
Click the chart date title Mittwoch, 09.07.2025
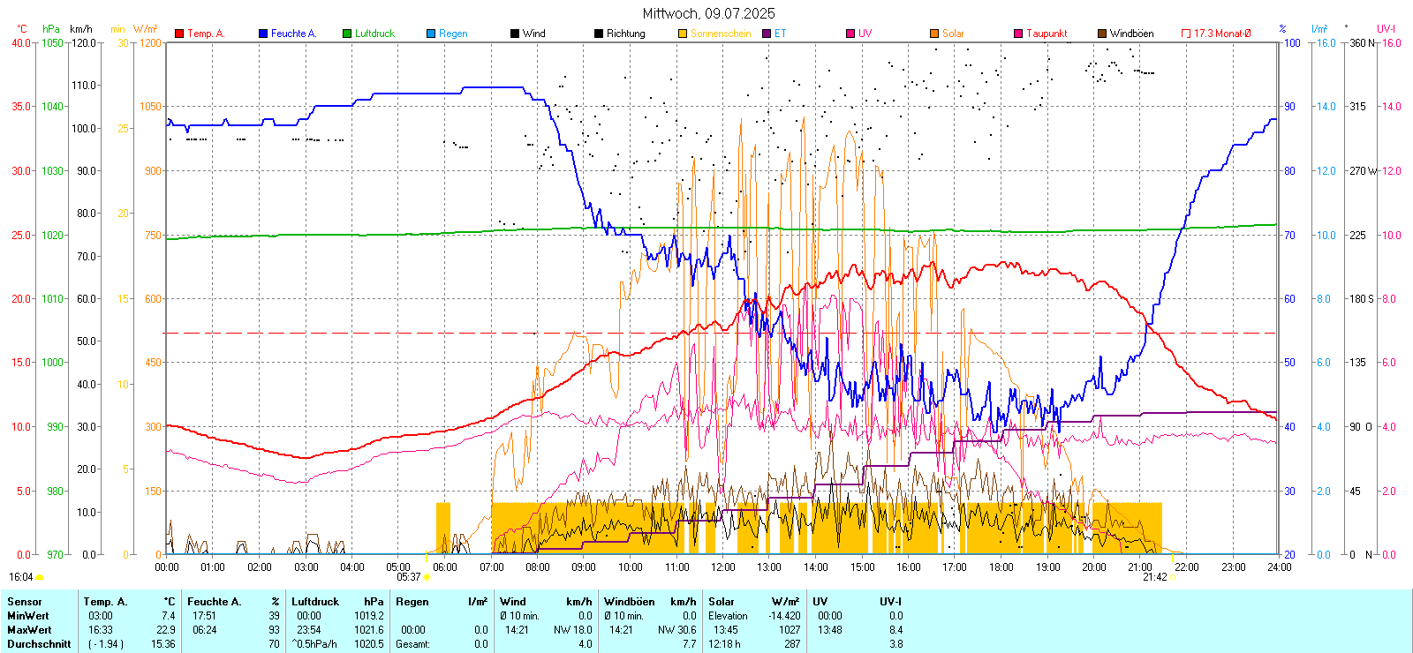(708, 13)
